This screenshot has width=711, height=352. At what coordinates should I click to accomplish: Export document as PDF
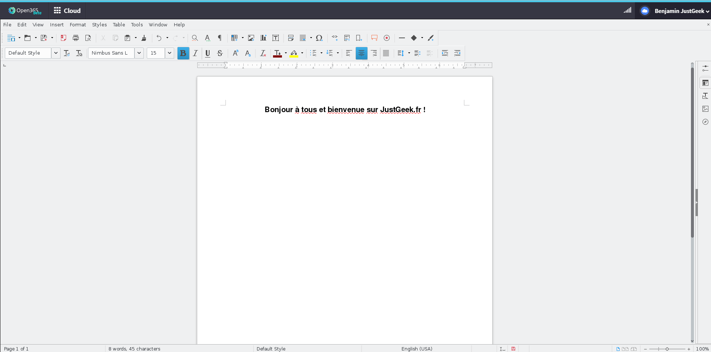click(x=64, y=38)
